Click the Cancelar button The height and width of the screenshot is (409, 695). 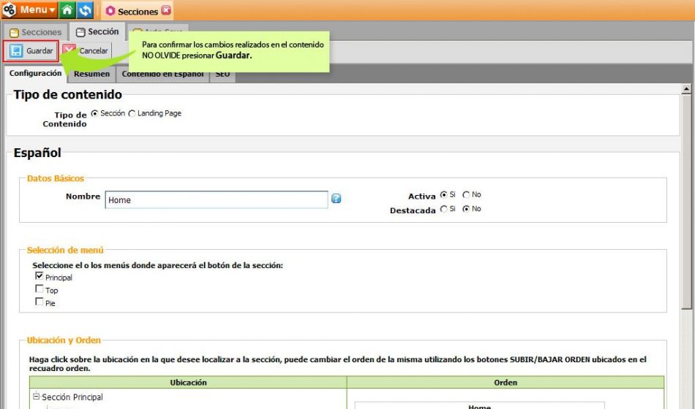pyautogui.click(x=86, y=51)
